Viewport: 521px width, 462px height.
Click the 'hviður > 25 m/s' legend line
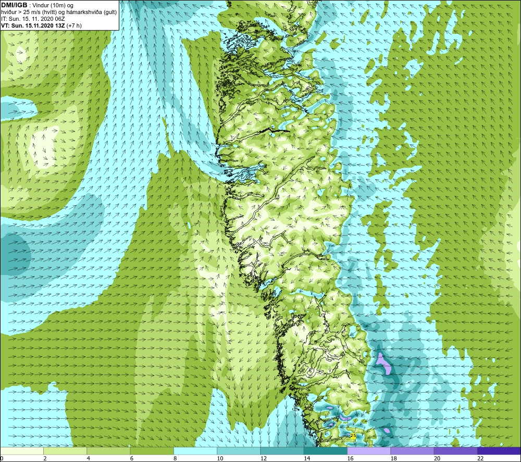(58, 12)
